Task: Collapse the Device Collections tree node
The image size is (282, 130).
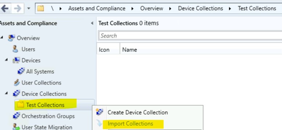Action: tap(6, 93)
